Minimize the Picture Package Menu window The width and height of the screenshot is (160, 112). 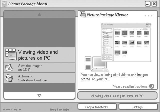pos(148,4)
